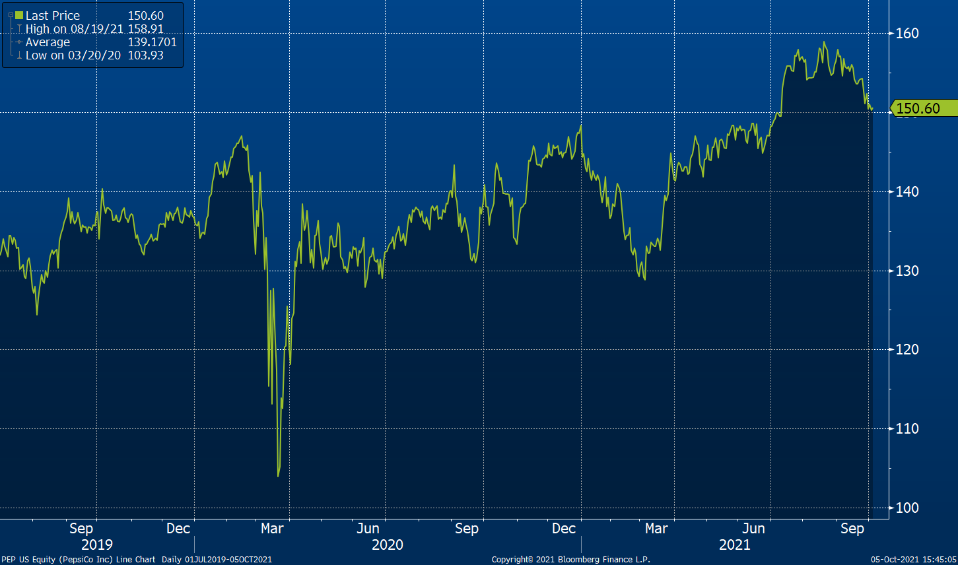Click the 'Average' legend label
The height and width of the screenshot is (565, 958).
coord(48,42)
